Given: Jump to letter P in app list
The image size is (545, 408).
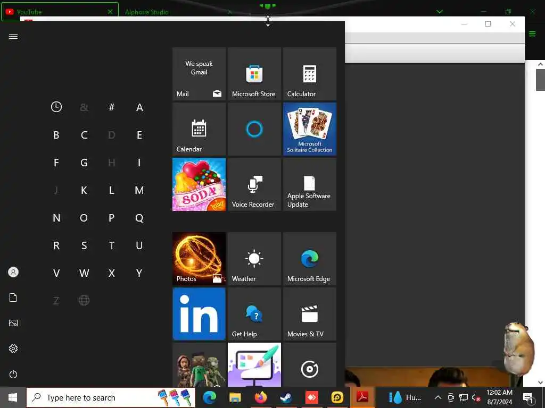Looking at the screenshot, I should pyautogui.click(x=112, y=218).
